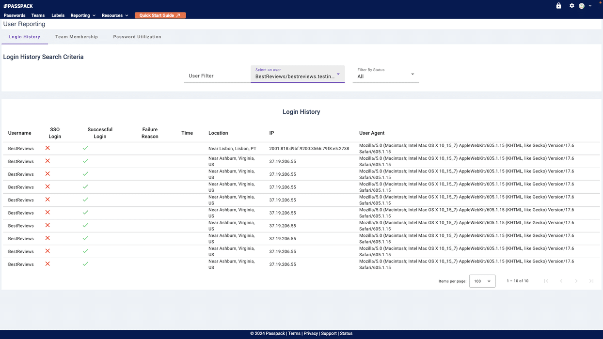This screenshot has width=603, height=339.
Task: Select the Password Utilization tab
Action: (137, 36)
